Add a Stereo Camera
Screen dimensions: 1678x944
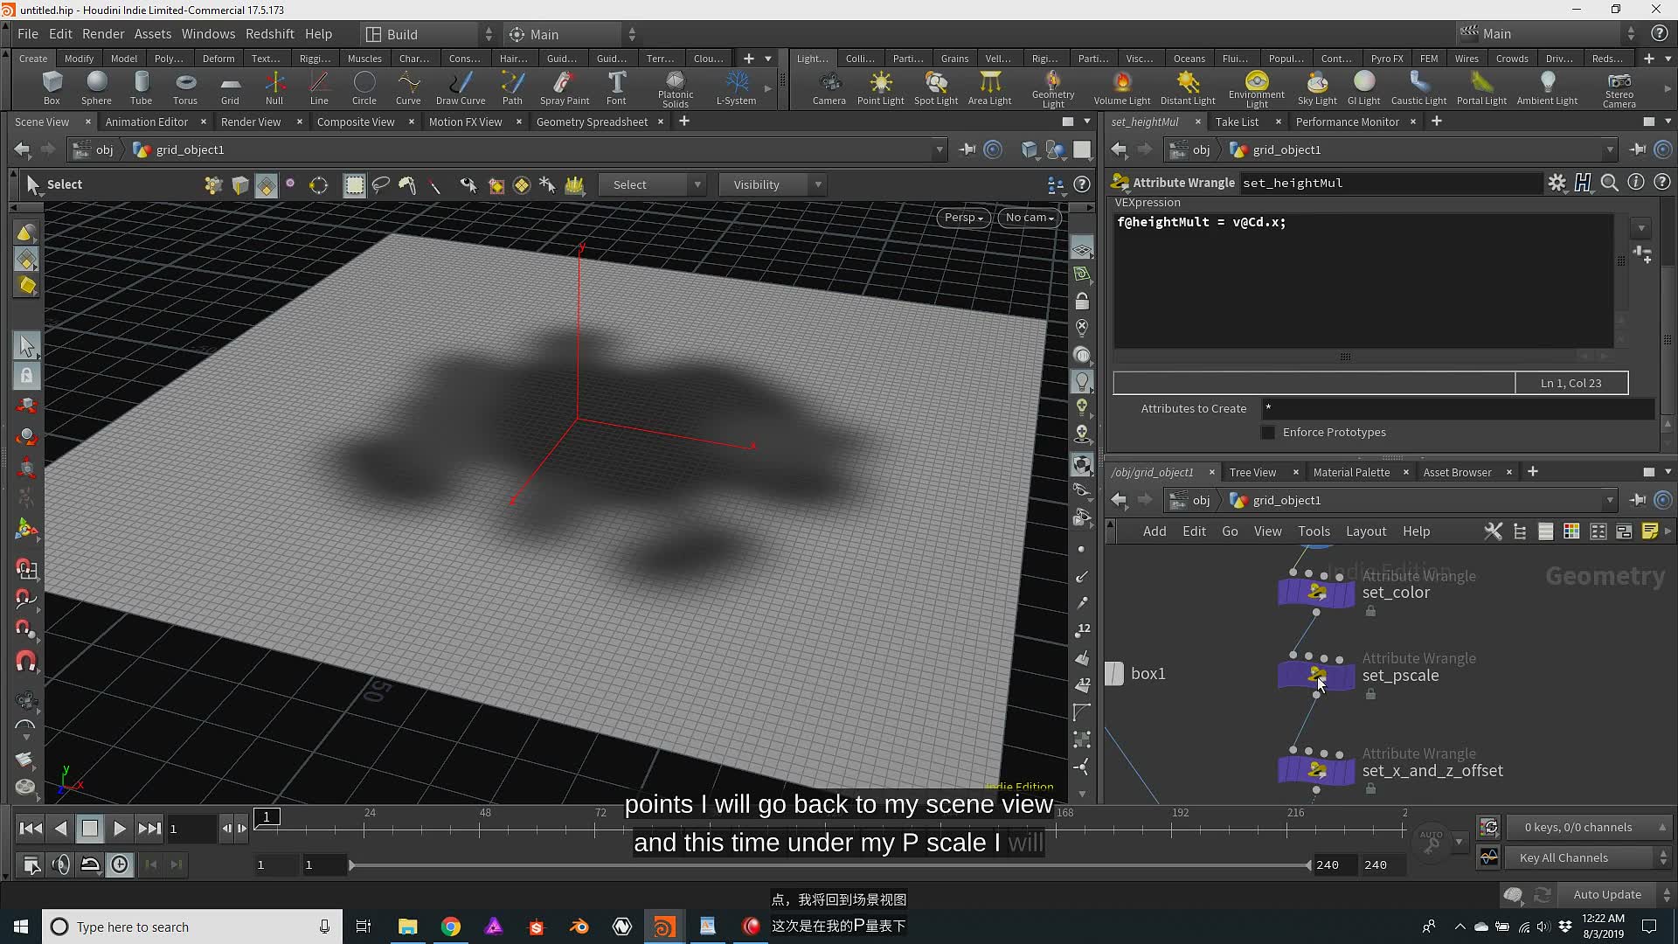(1619, 89)
